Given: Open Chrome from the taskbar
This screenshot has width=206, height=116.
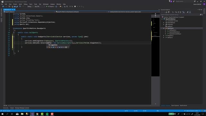Looking at the screenshot, I should [x=37, y=114].
